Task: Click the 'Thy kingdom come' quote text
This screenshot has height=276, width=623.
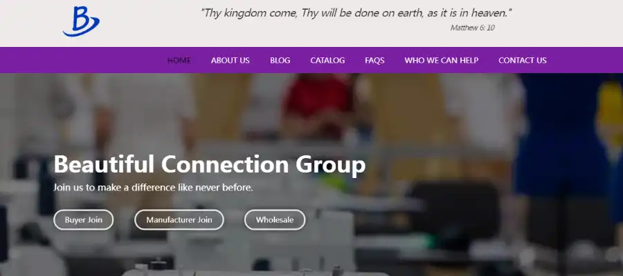Action: (x=356, y=13)
